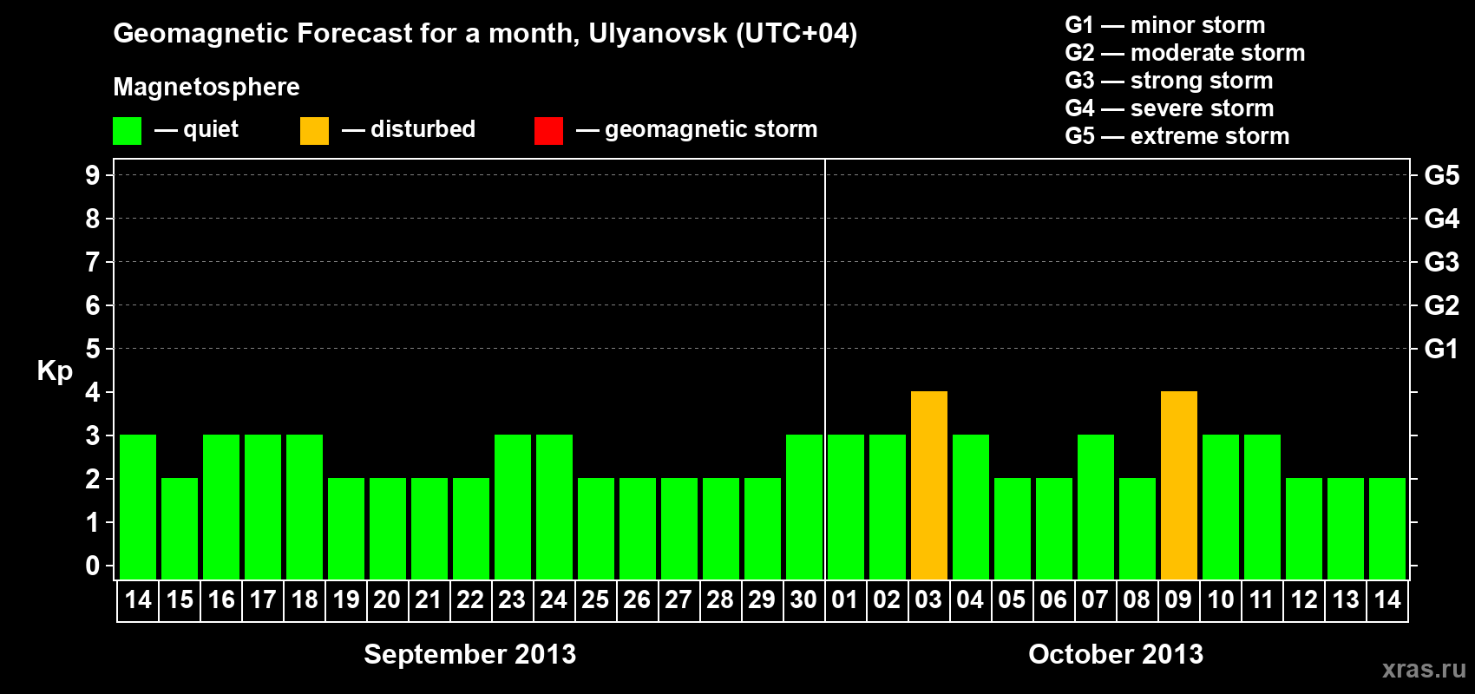
Task: Click date label 01 on the axis
Action: [845, 599]
